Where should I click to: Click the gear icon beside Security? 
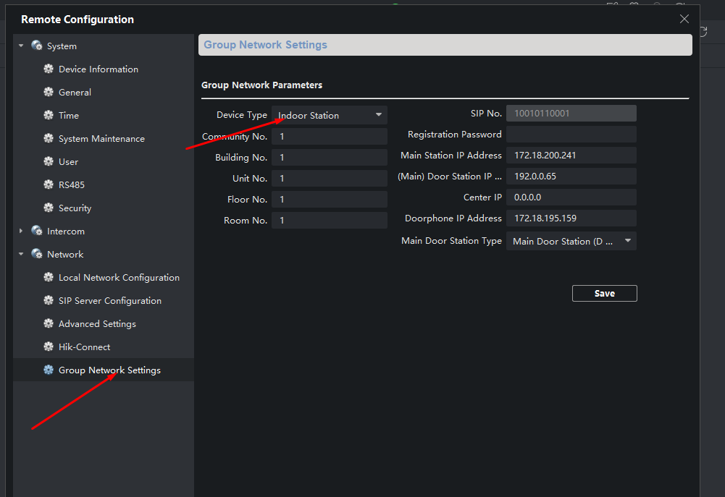49,208
